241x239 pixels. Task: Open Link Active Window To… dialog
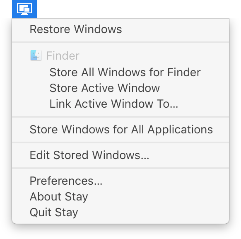[121, 104]
